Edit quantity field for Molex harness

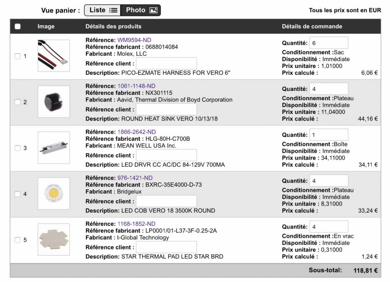(x=329, y=43)
